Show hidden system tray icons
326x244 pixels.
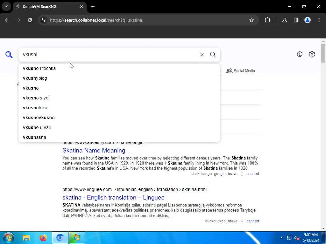pyautogui.click(x=281, y=238)
